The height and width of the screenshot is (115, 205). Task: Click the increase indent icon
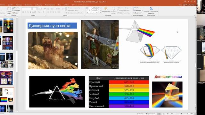click(59, 9)
